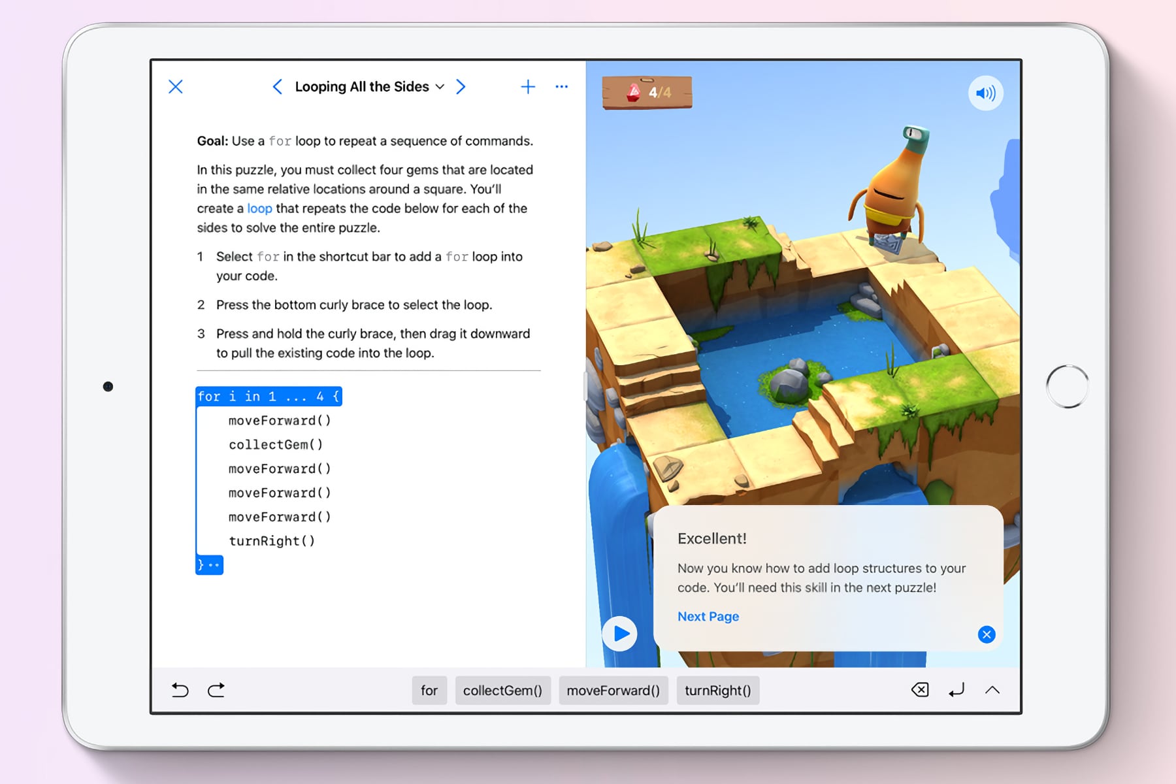
Task: Select the turnRight() code line
Action: 272,541
